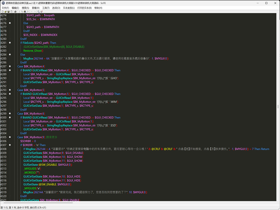Save the script using the floppy disk icon
Viewport: 280px width, 210px height.
click(8, 12)
